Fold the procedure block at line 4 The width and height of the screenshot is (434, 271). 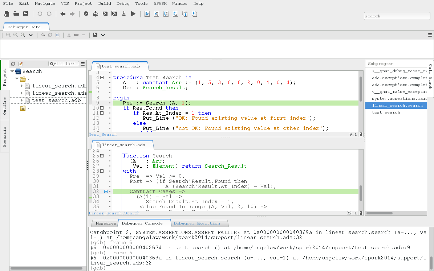pos(102,77)
